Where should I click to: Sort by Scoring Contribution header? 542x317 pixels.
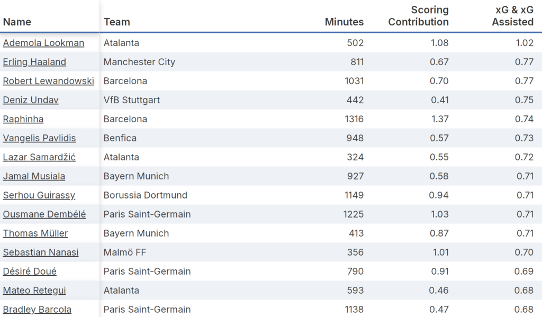[418, 16]
